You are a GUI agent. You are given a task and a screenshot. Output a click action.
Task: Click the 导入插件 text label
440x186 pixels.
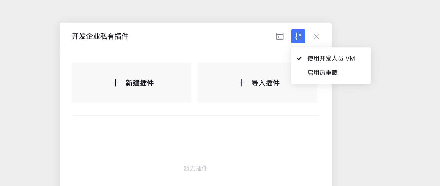pos(265,83)
